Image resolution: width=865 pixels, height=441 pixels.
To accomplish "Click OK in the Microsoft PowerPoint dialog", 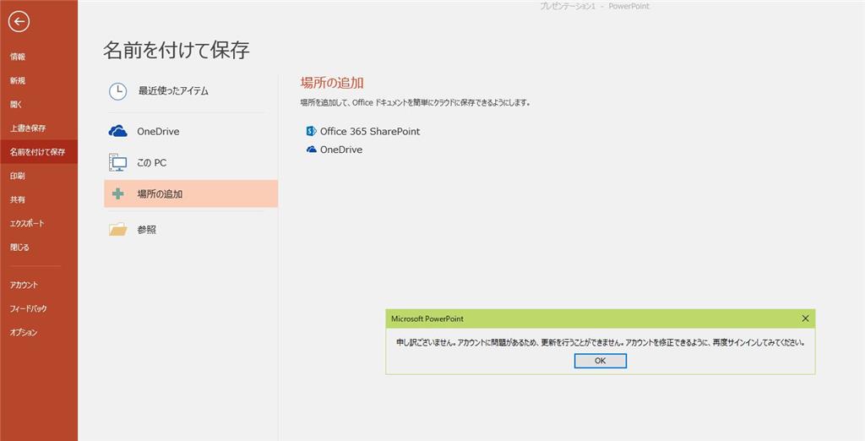I will [x=601, y=361].
